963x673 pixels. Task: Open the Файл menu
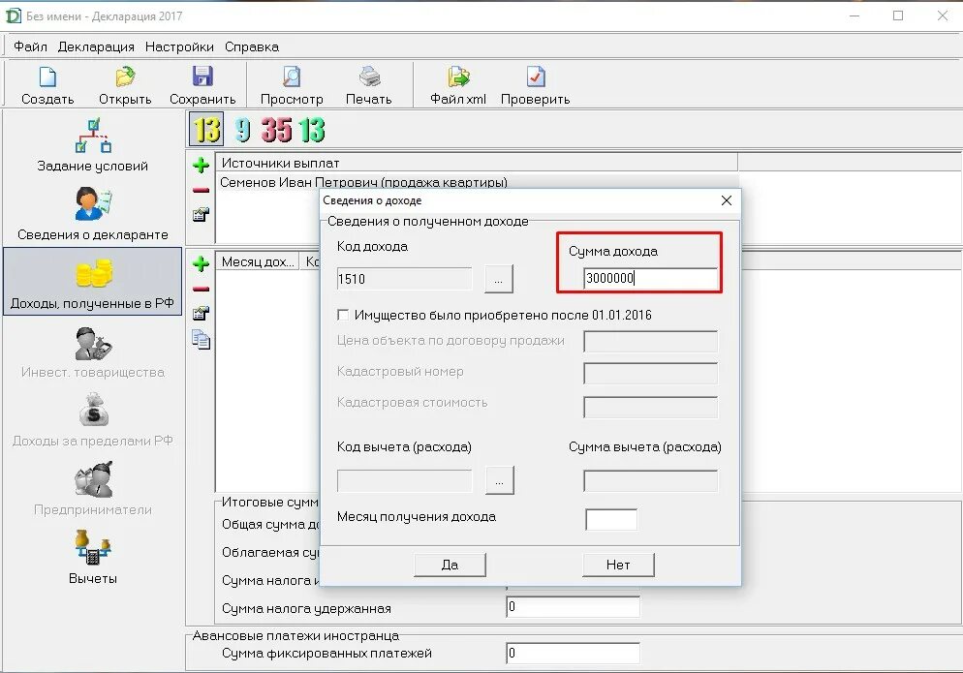pyautogui.click(x=30, y=46)
